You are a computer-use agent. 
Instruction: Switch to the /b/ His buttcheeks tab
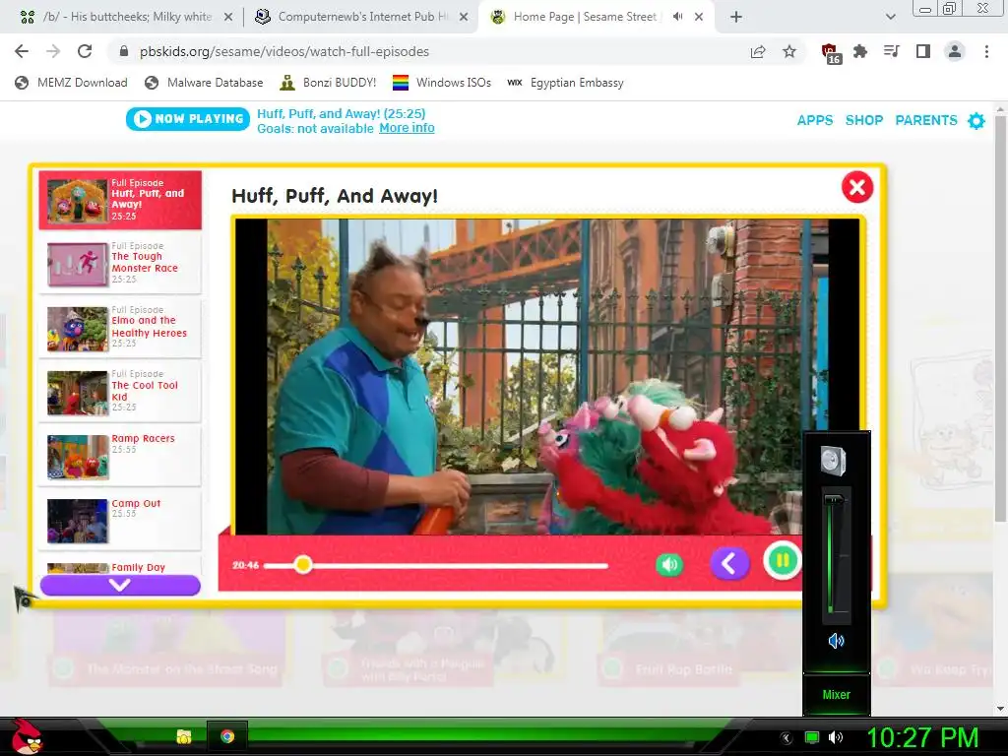coord(127,18)
